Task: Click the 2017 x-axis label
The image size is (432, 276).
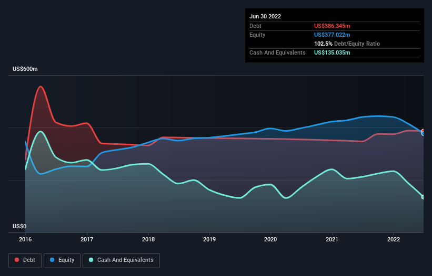Action: [x=87, y=239]
